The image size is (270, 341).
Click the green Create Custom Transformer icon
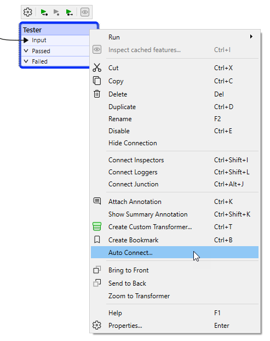(97, 226)
